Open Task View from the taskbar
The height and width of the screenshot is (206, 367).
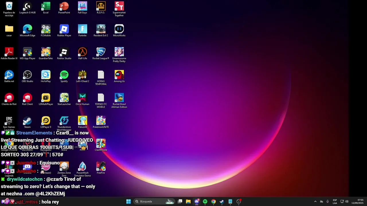coord(180,201)
